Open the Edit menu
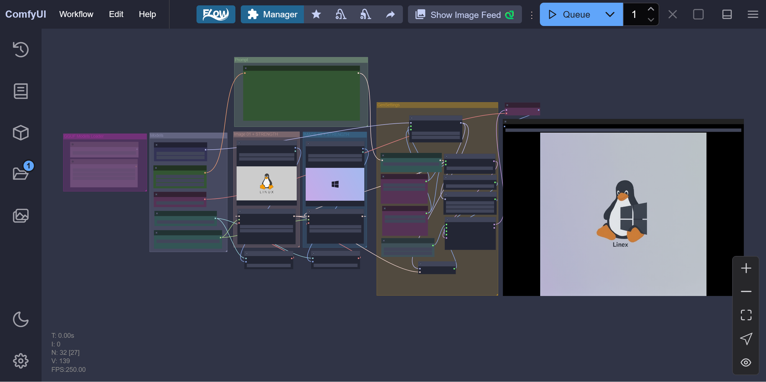The height and width of the screenshot is (382, 766). point(116,14)
